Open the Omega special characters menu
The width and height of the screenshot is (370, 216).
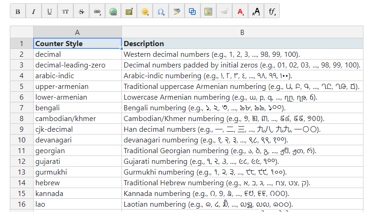pos(161,12)
